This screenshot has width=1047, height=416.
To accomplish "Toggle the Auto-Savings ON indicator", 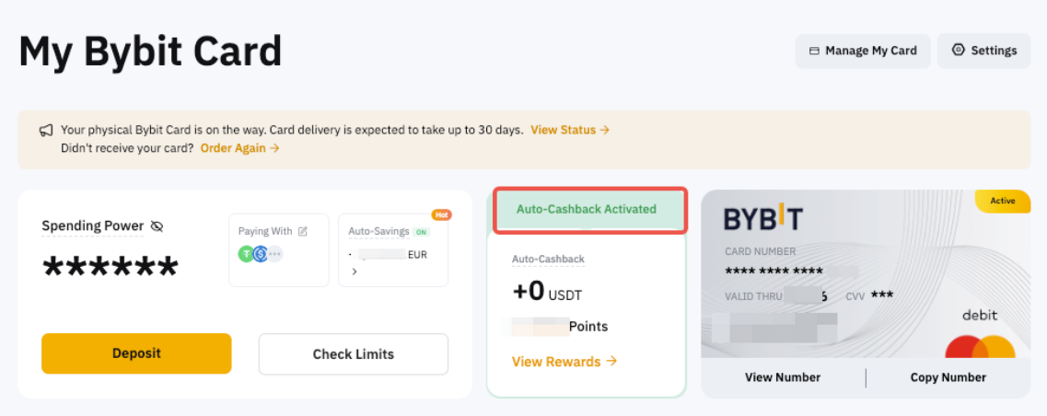I will pyautogui.click(x=421, y=232).
